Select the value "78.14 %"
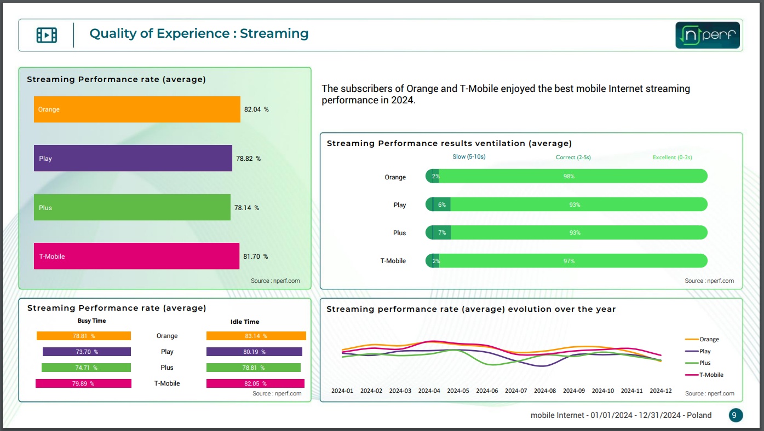Viewport: 764px width, 431px height. tap(246, 208)
